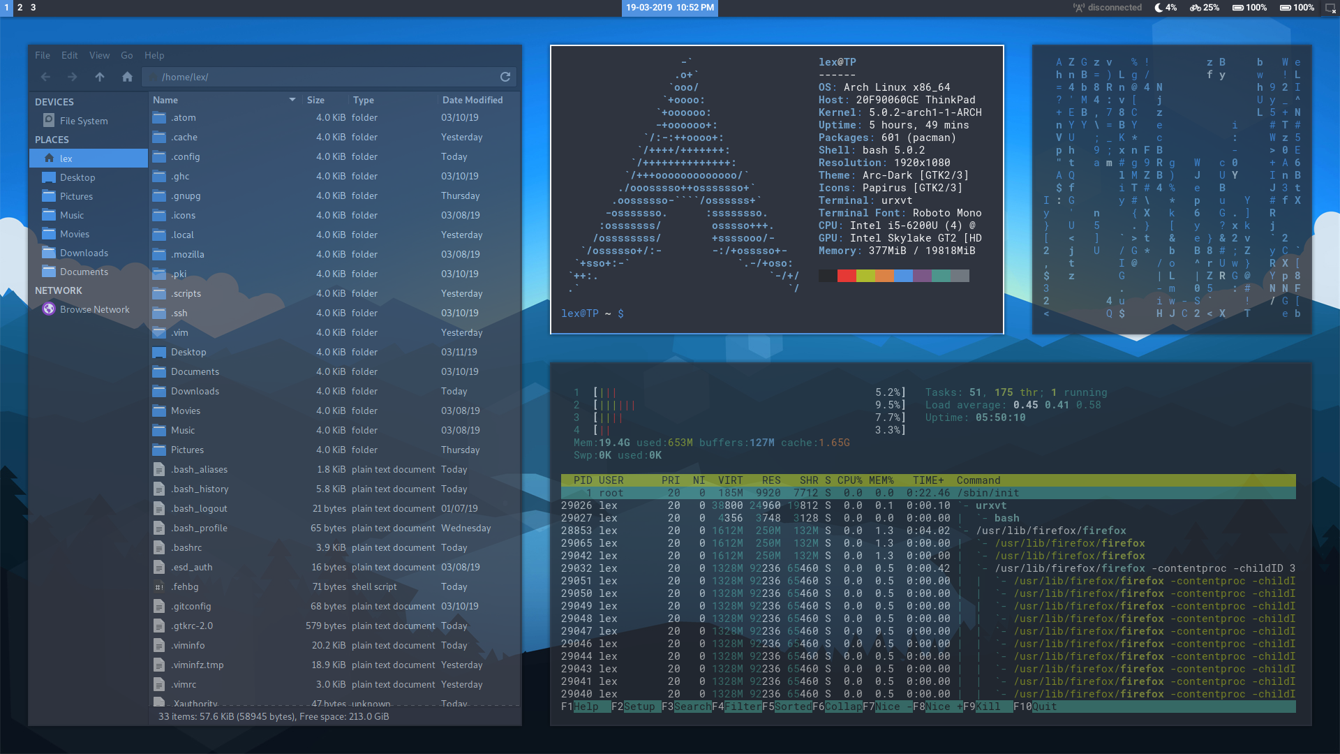Screen dimensions: 1340x754
Task: Click the battery 100% tray indicator
Action: (x=1249, y=8)
